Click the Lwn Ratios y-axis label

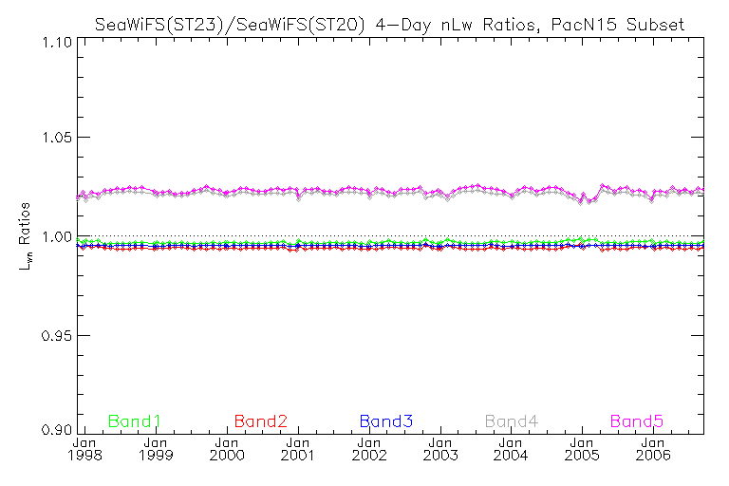[x=25, y=236]
